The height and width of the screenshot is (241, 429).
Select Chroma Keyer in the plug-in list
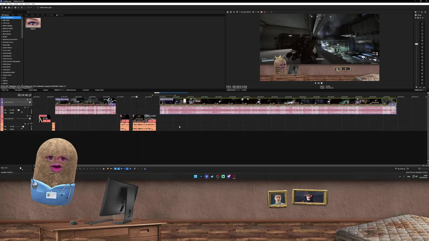click(7, 53)
